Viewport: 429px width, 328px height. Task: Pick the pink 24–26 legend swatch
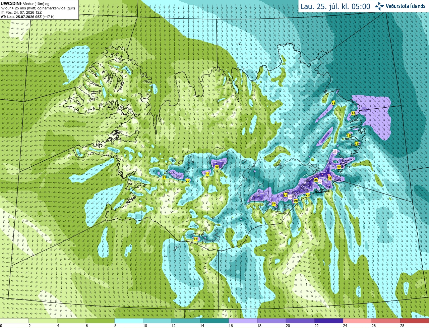click(x=358, y=321)
